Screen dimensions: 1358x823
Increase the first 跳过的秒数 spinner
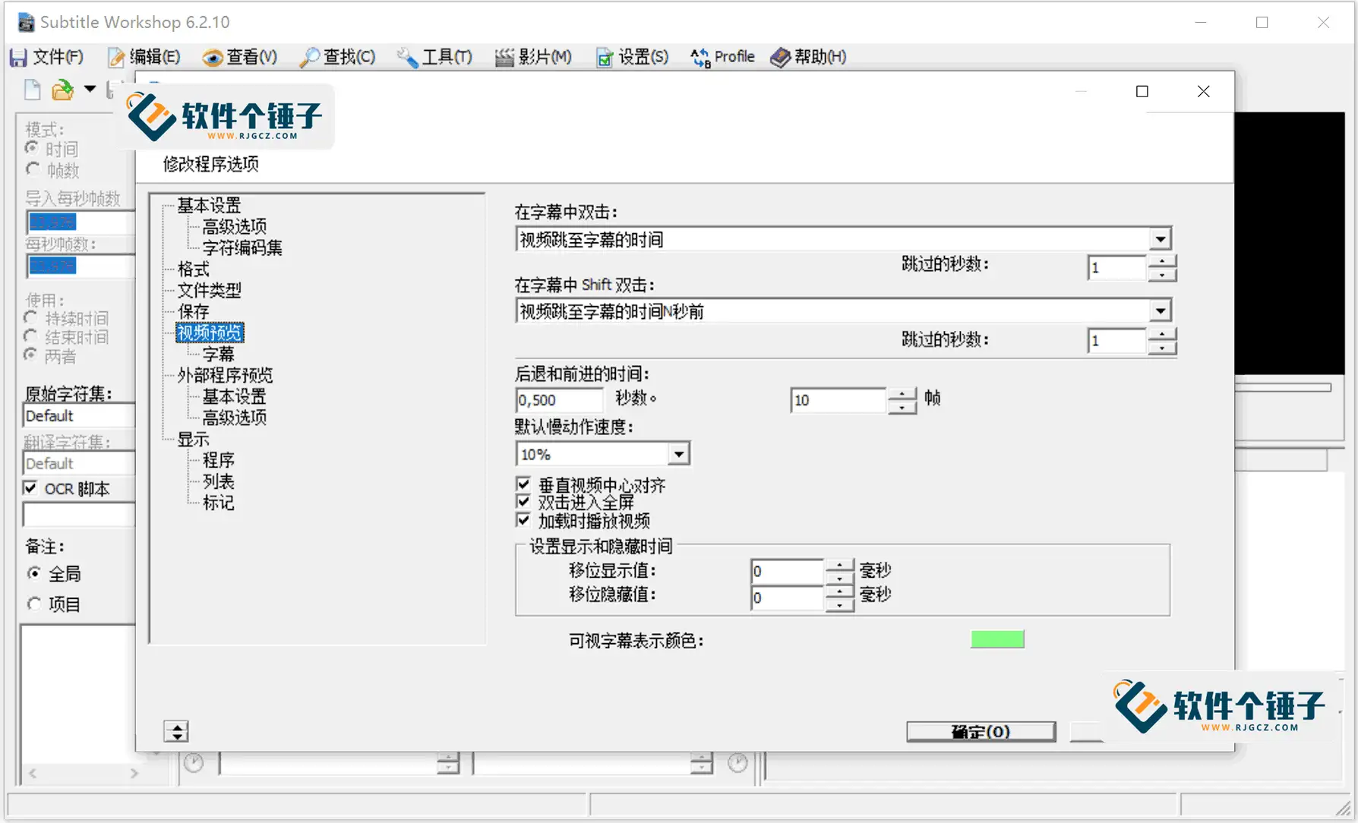coord(1162,261)
